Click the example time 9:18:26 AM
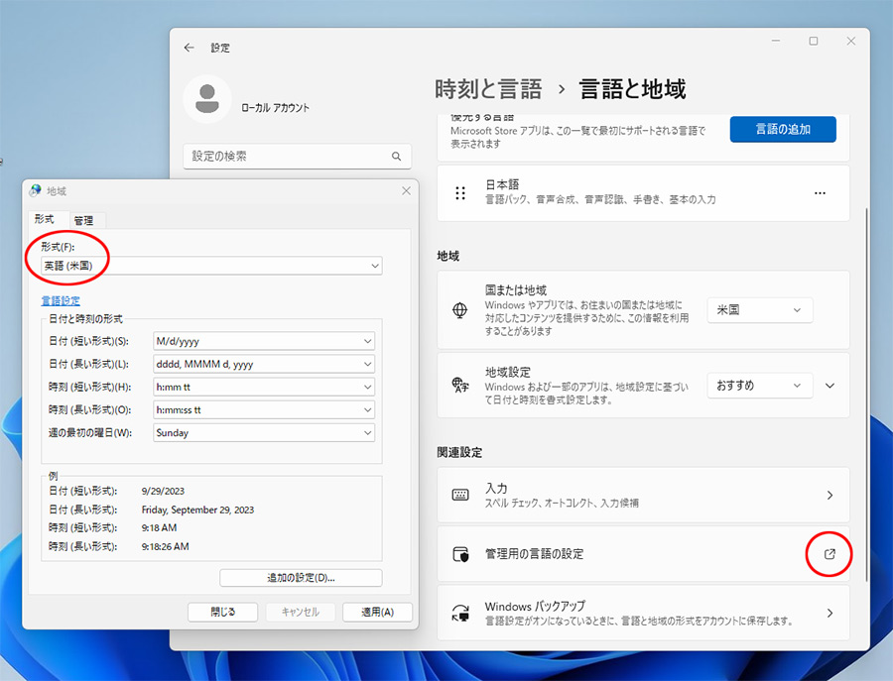Screen dimensions: 893x681 click(165, 546)
